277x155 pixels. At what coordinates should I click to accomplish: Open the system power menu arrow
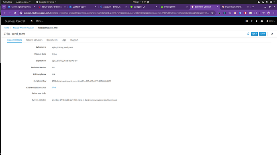274,2
